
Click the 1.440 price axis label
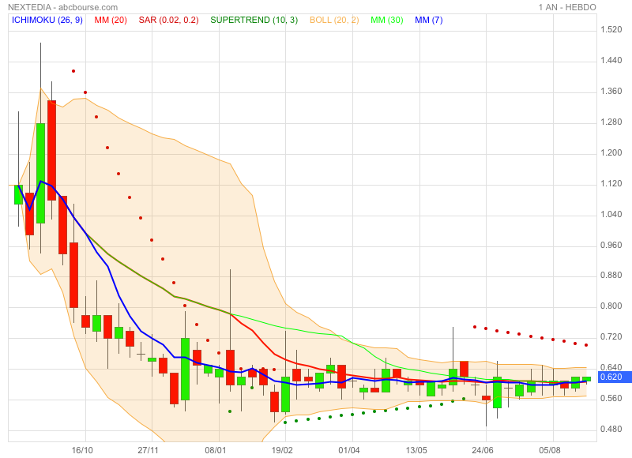[611, 61]
